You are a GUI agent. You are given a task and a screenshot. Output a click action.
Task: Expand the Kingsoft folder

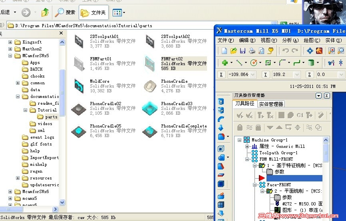coord(10,42)
